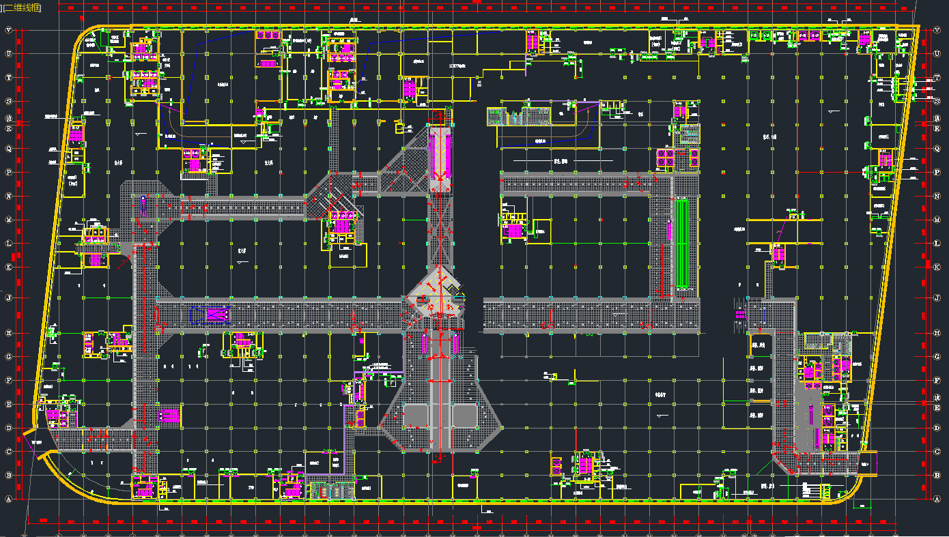
Task: Select the right-side grid bubble H
Action: tap(936, 333)
